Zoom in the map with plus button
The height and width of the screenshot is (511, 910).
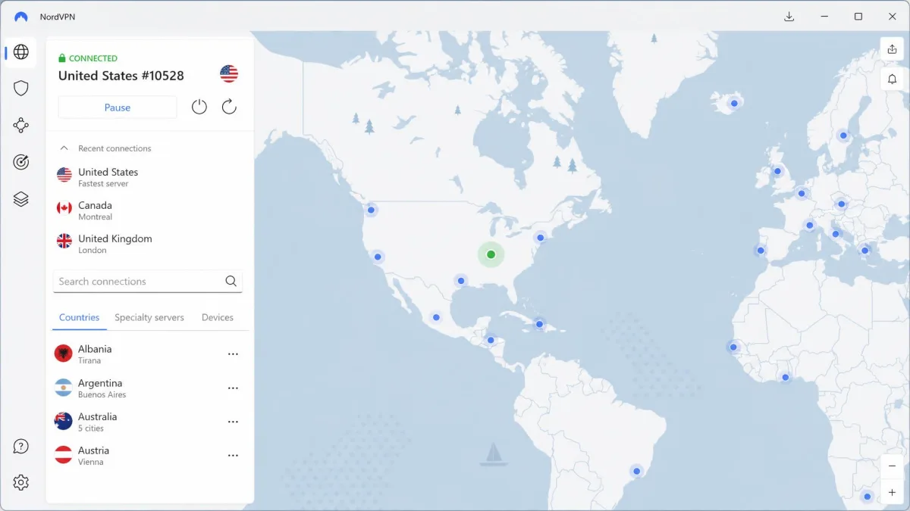point(892,492)
